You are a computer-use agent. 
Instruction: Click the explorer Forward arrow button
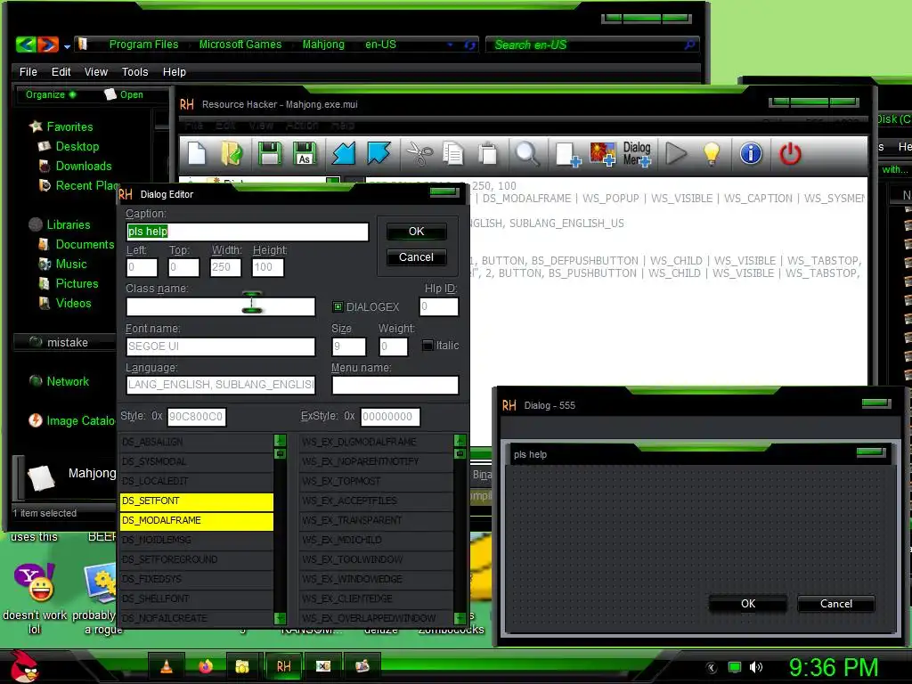tap(48, 45)
